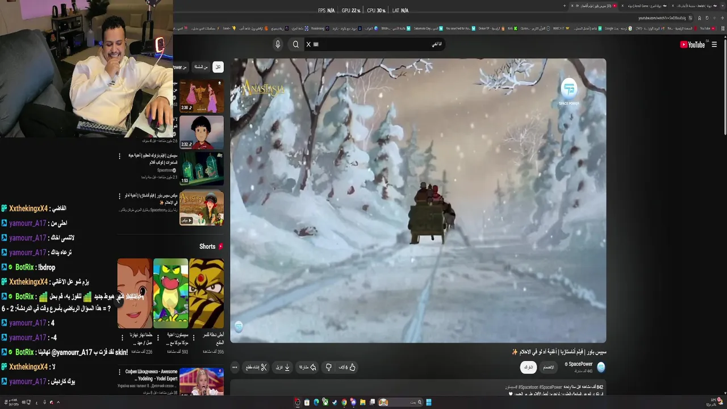This screenshot has width=727, height=409.
Task: Open 'Awesome Yodeling - Yodel Expert' video title
Action: click(x=152, y=375)
